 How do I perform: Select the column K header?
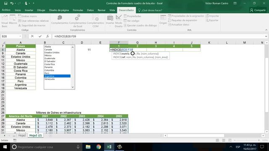(209, 42)
